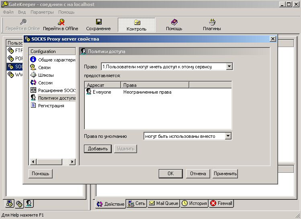Click the Отмена button

tap(198, 174)
